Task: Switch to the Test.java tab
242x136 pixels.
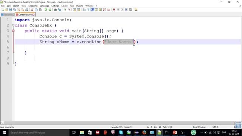Action: [8, 15]
